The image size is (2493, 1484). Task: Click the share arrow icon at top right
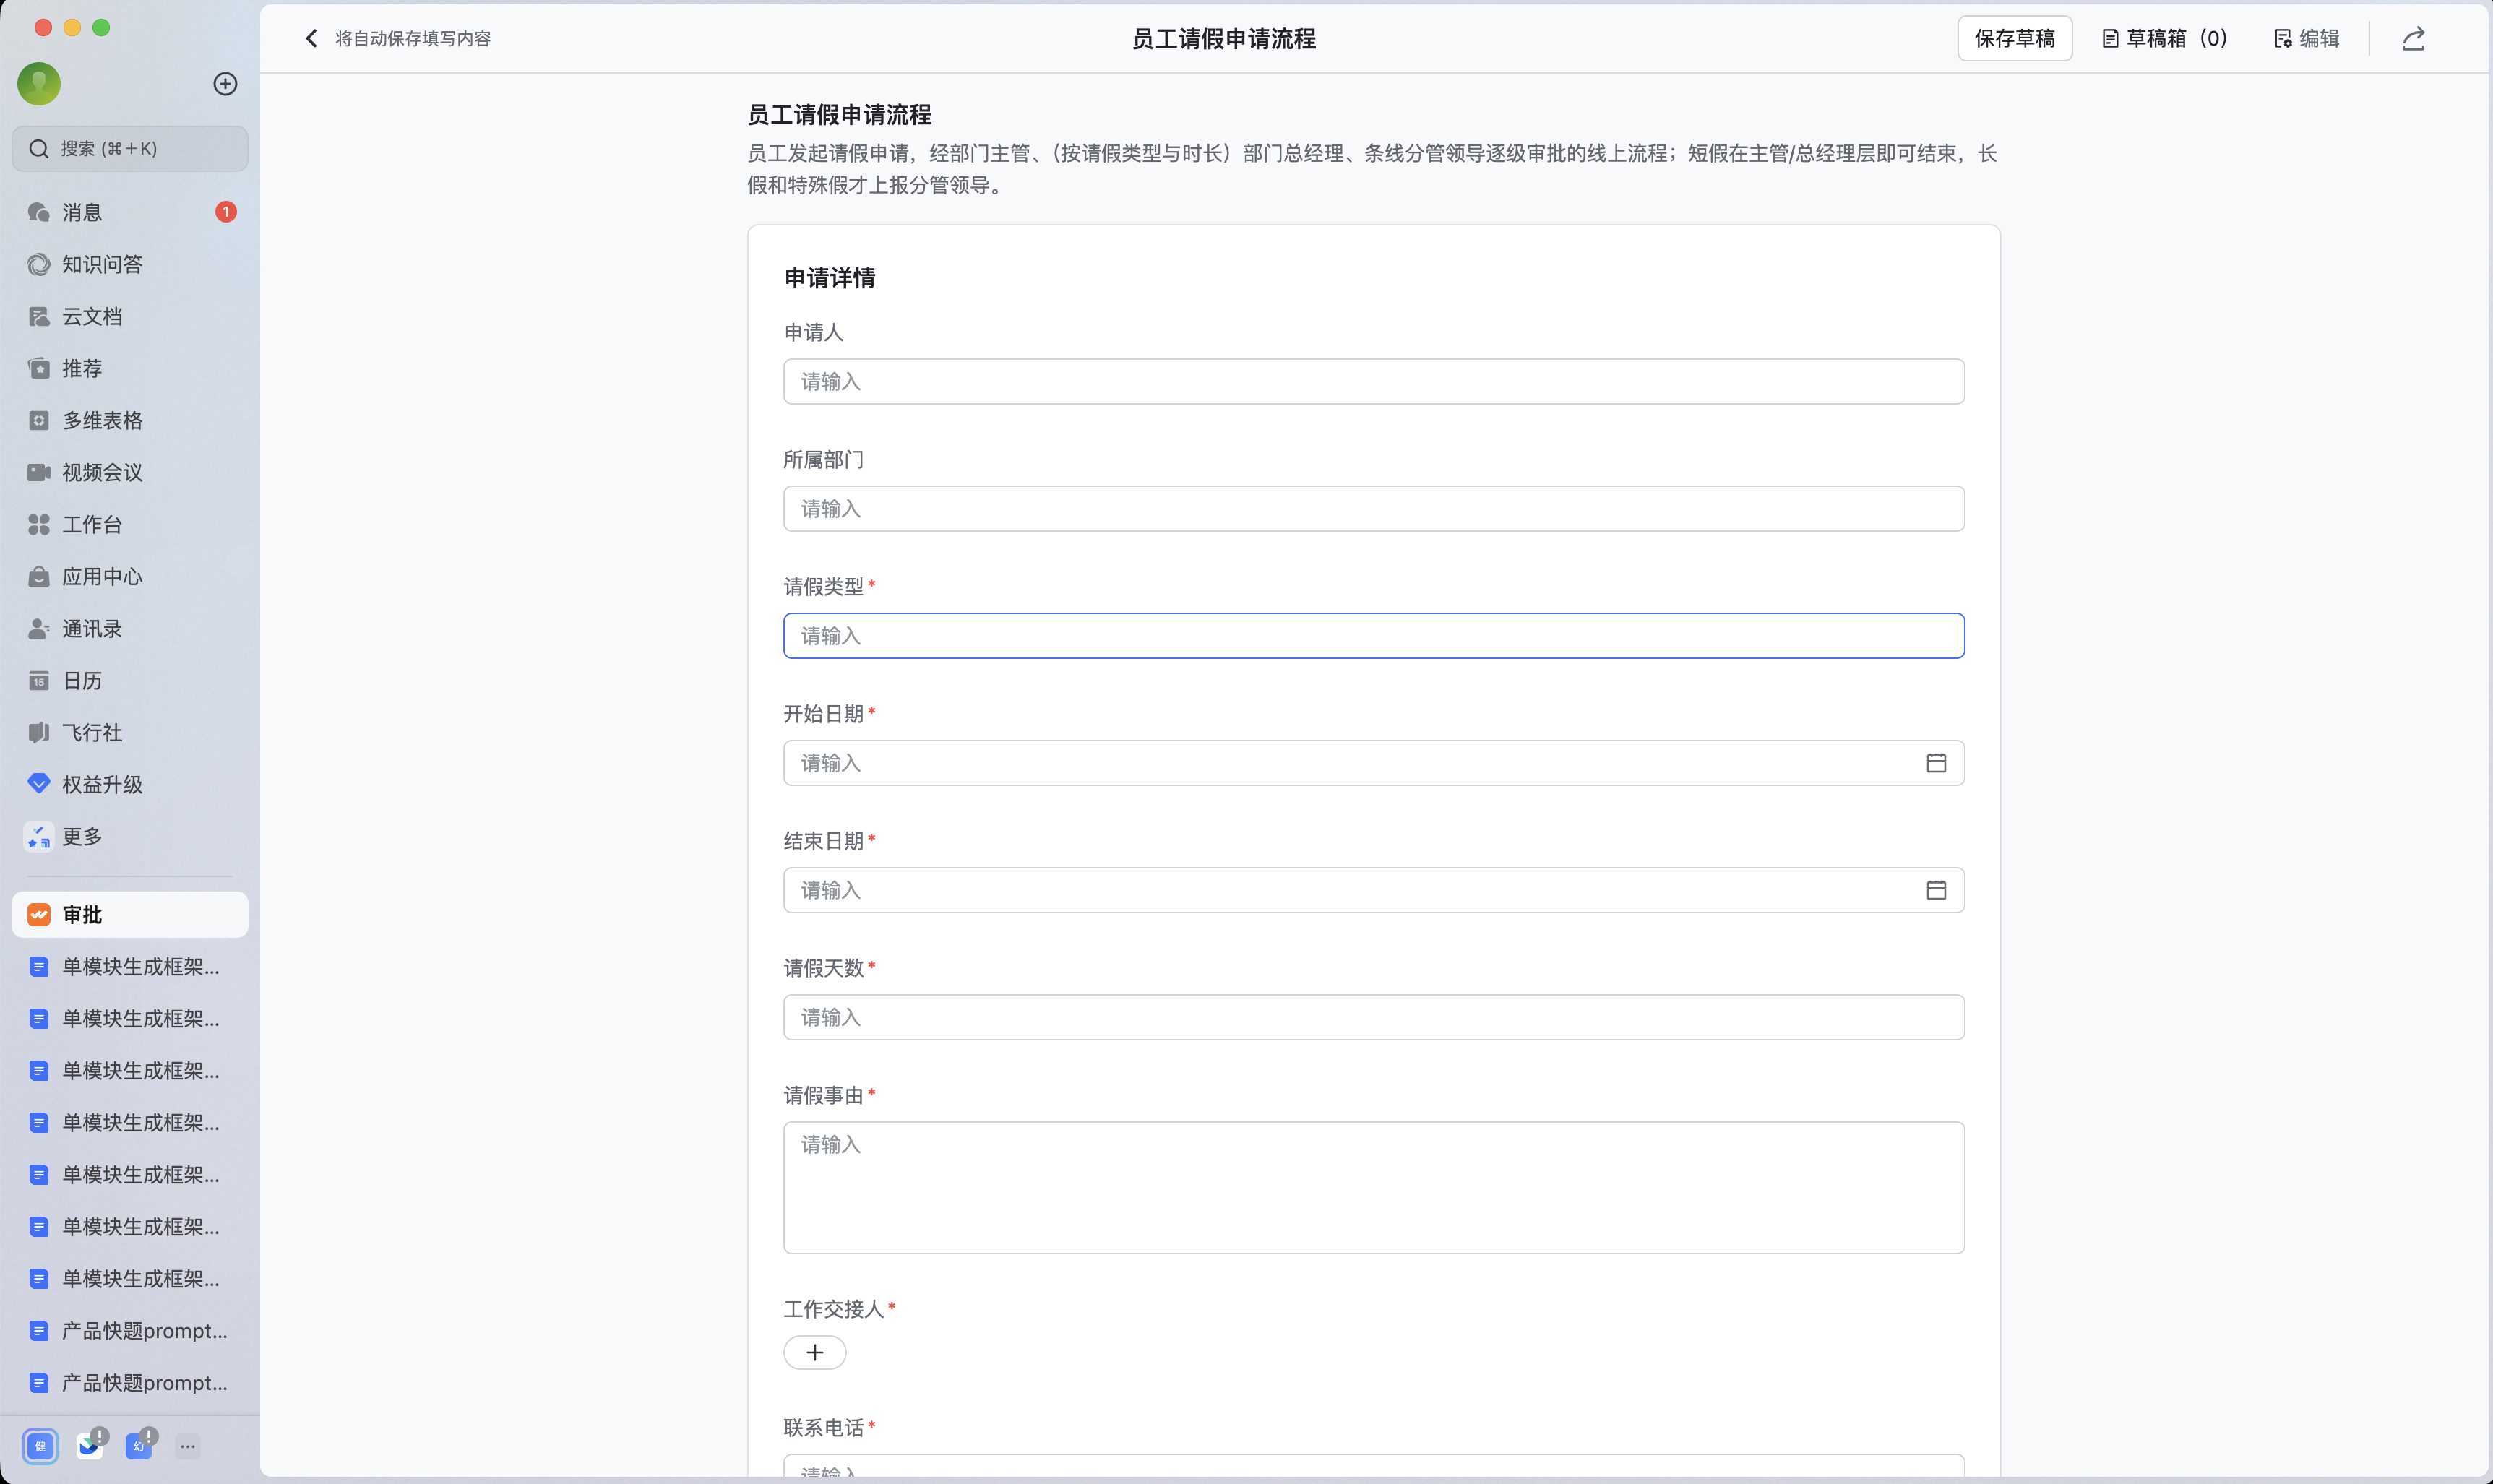click(x=2413, y=38)
